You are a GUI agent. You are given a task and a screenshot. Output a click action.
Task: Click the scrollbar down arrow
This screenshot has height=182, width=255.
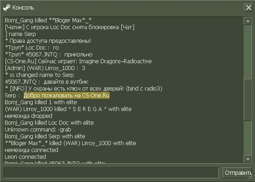point(248,159)
